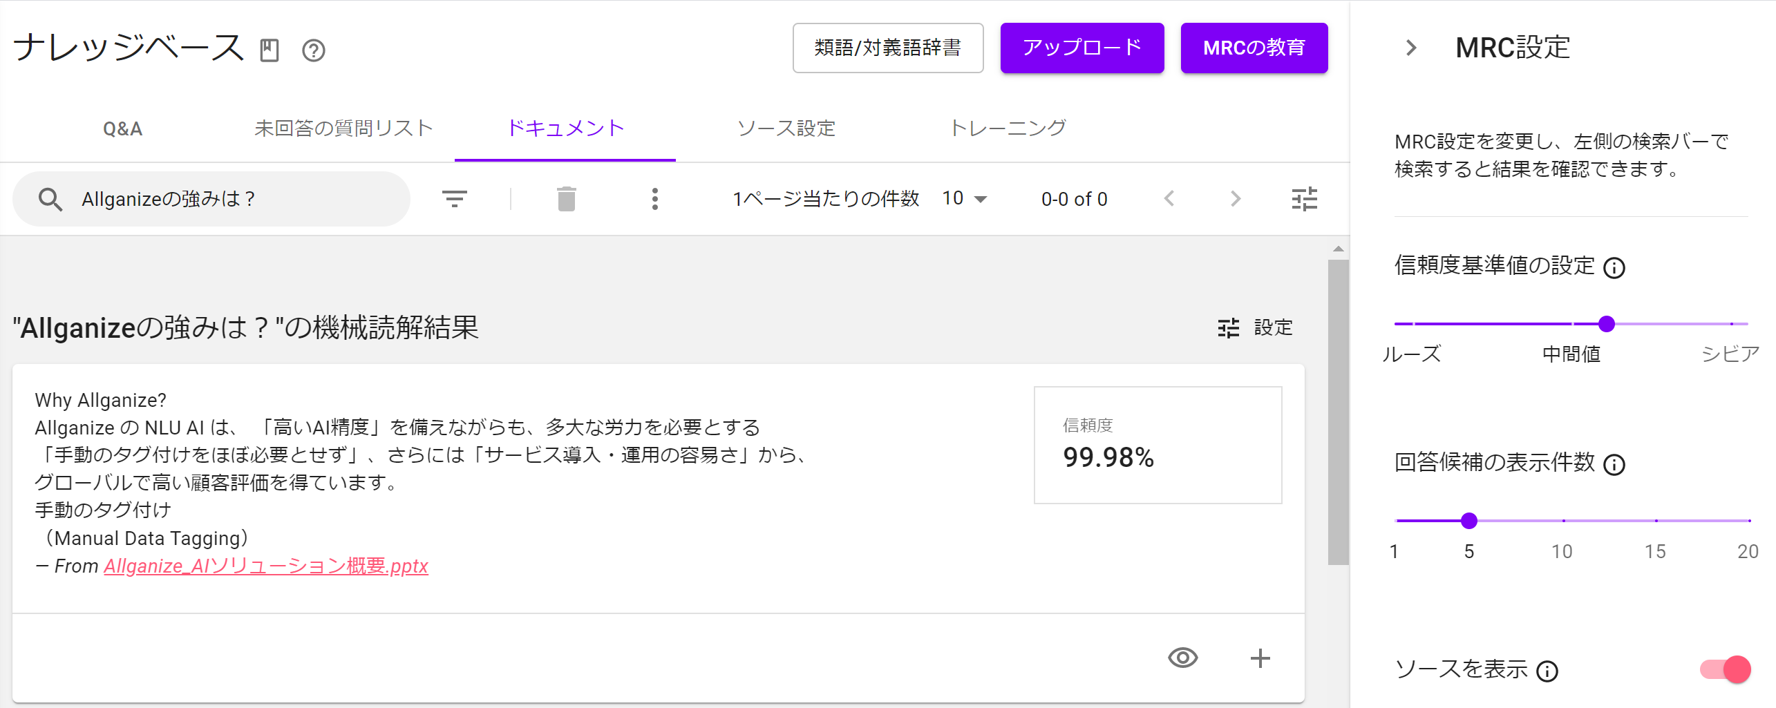Image resolution: width=1776 pixels, height=708 pixels.
Task: Click the アップロード button
Action: 1082,48
